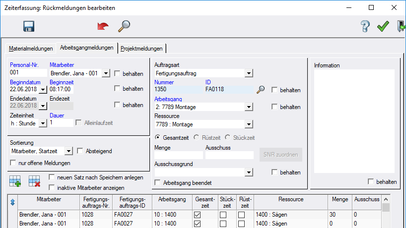Click the red undo arrow icon
This screenshot has width=406, height=228.
click(x=103, y=26)
